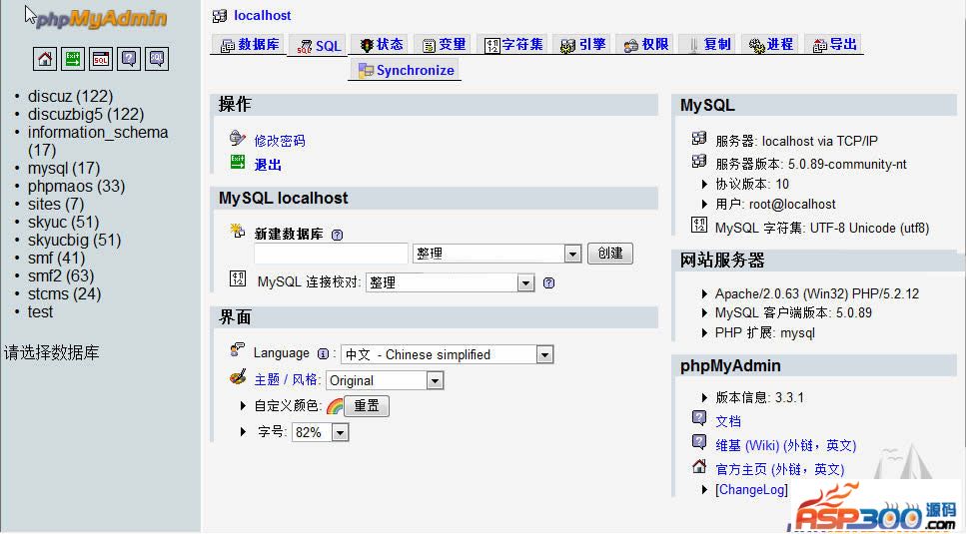
Task: Click the phpMyAdmin documentation question-mark icon
Action: coord(129,59)
